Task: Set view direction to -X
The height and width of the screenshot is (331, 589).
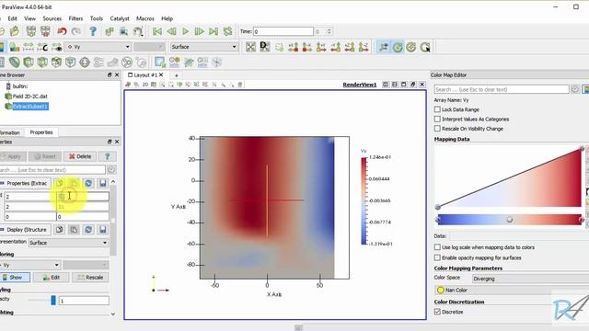Action: (x=306, y=47)
